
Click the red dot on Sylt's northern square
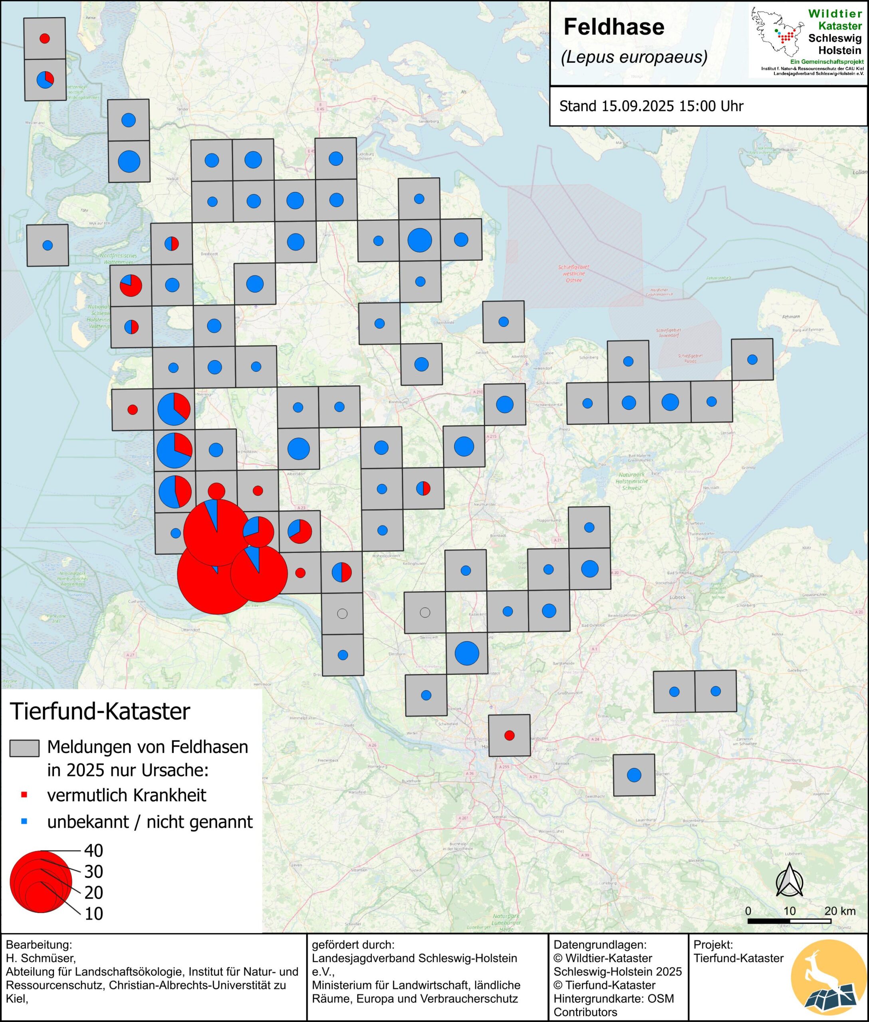coord(44,38)
